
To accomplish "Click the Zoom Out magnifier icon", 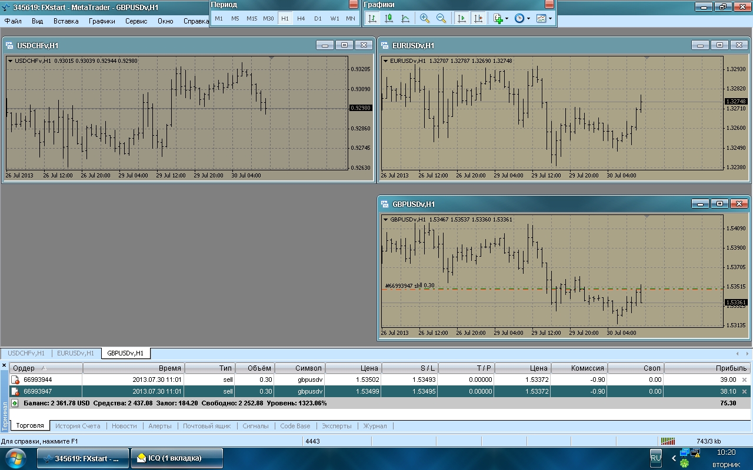I will click(441, 18).
